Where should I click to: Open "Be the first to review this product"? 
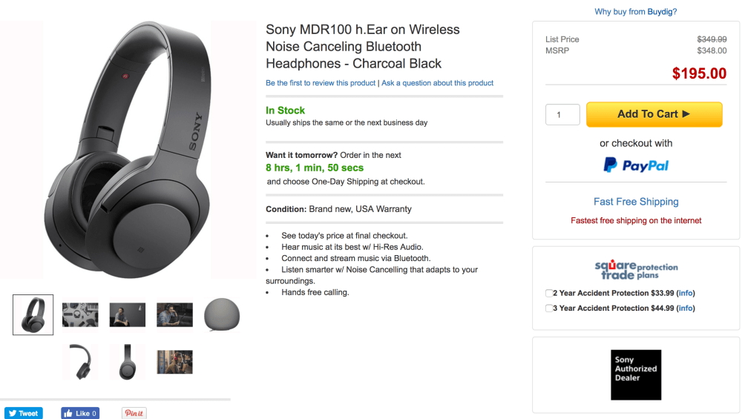pyautogui.click(x=321, y=83)
